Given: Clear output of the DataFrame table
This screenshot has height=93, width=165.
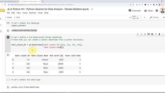Looking at the screenshot, I should click(8, 55).
